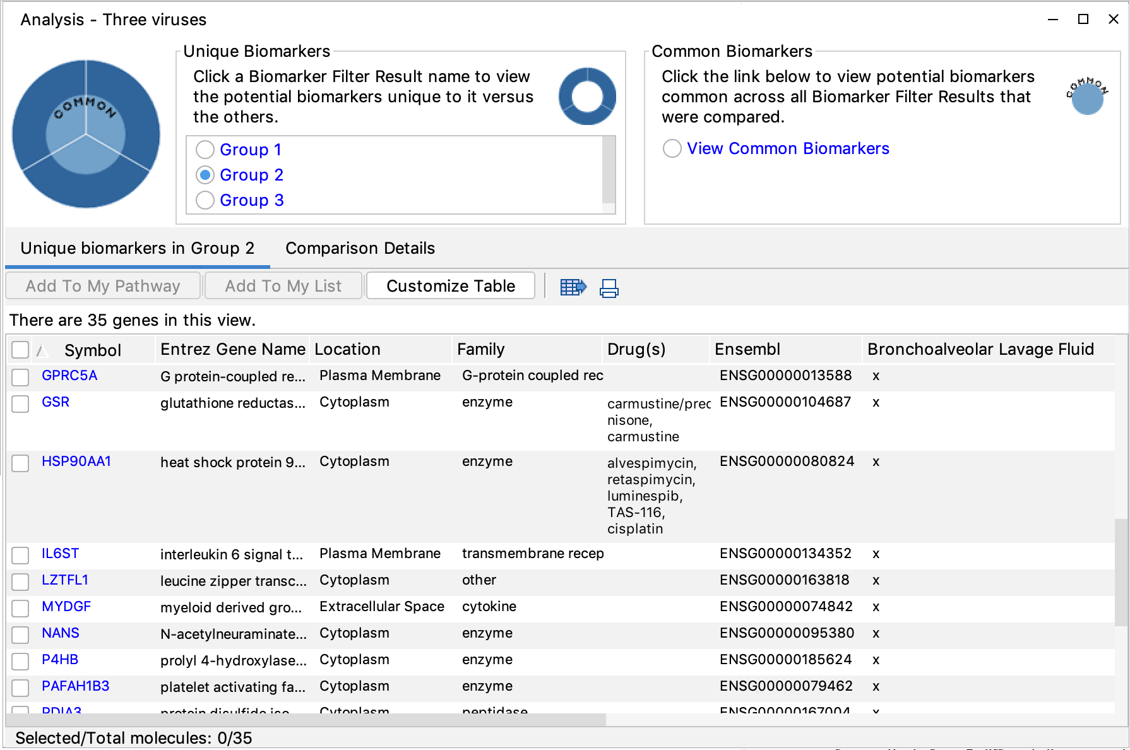1130x750 pixels.
Task: Open the GSR gene link
Action: click(56, 402)
